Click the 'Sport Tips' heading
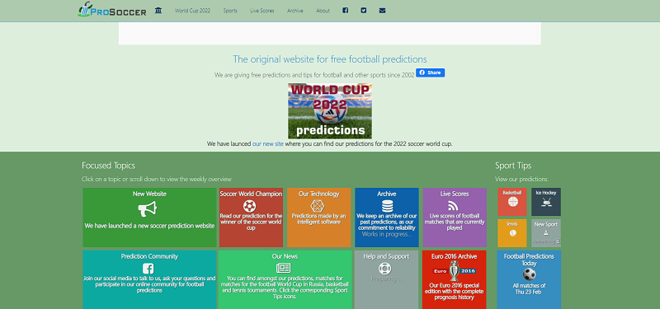 click(x=513, y=166)
